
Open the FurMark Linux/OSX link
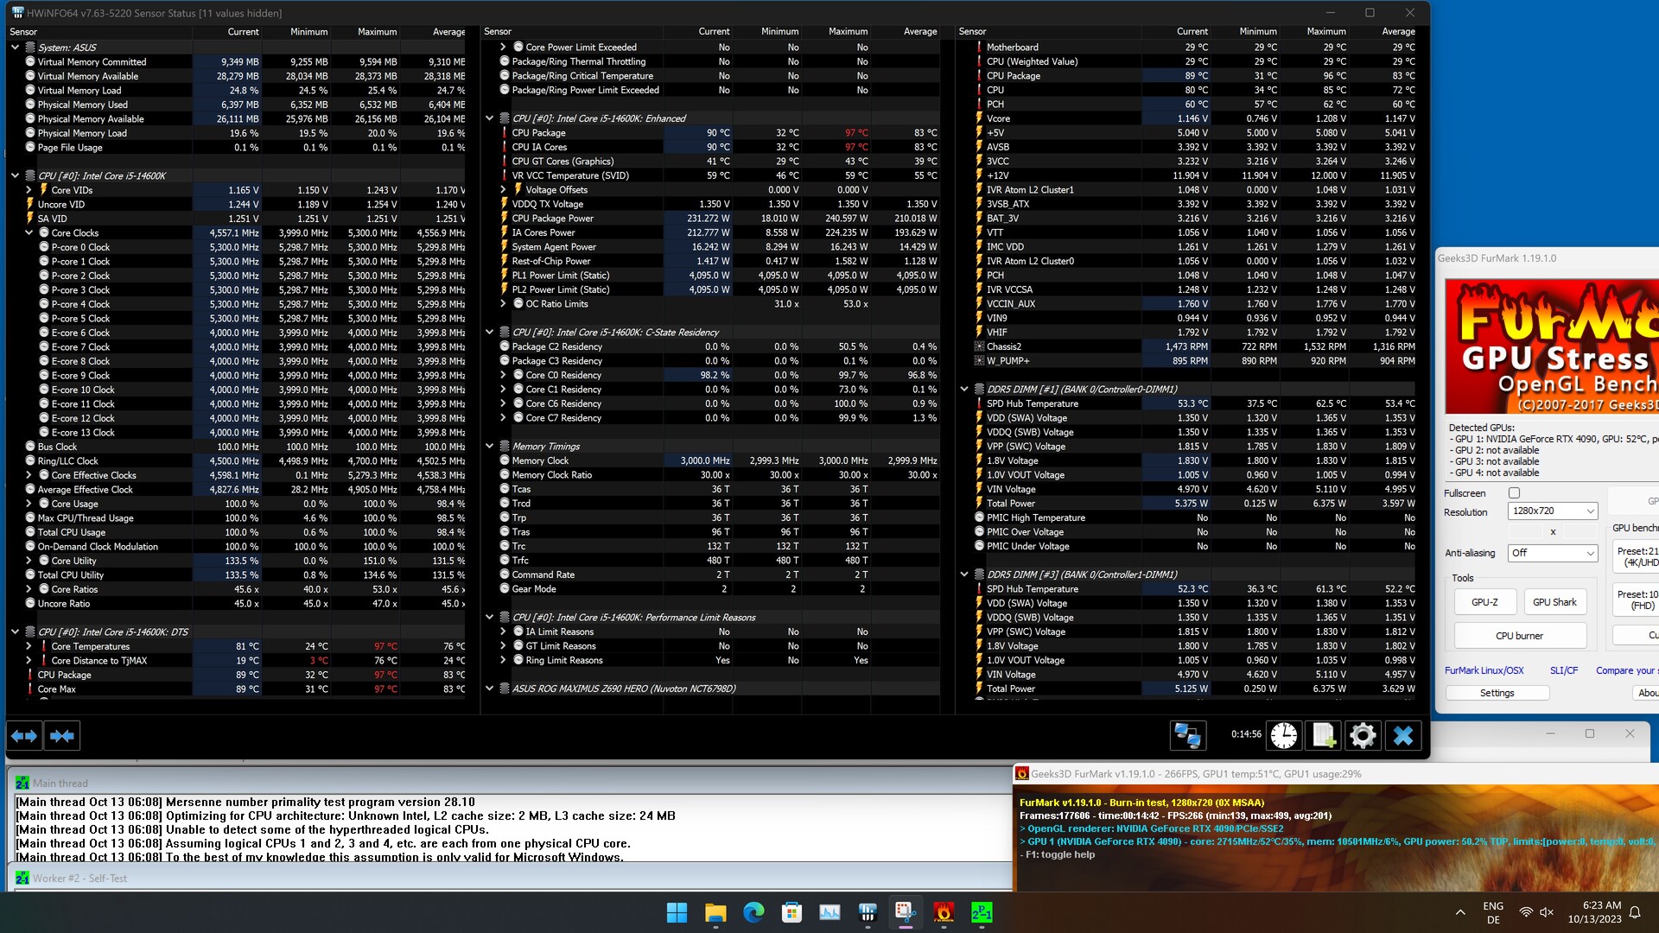(x=1484, y=670)
